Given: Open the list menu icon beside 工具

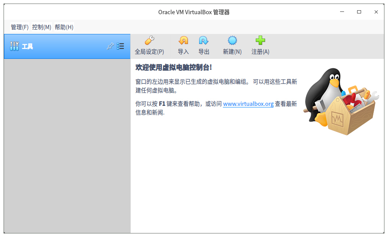Looking at the screenshot, I should point(120,46).
